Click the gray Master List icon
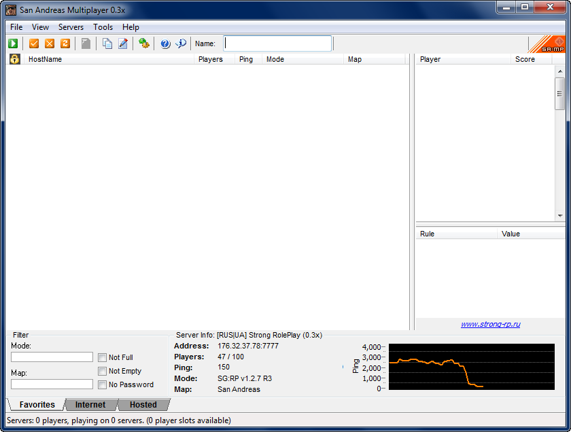The width and height of the screenshot is (571, 432). click(86, 43)
